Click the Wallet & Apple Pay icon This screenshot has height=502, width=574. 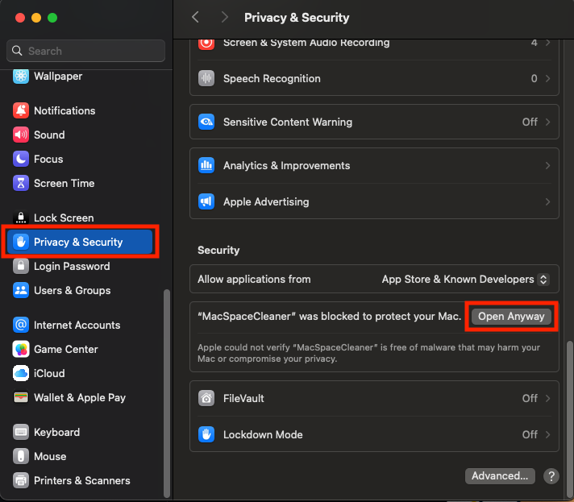pos(21,397)
